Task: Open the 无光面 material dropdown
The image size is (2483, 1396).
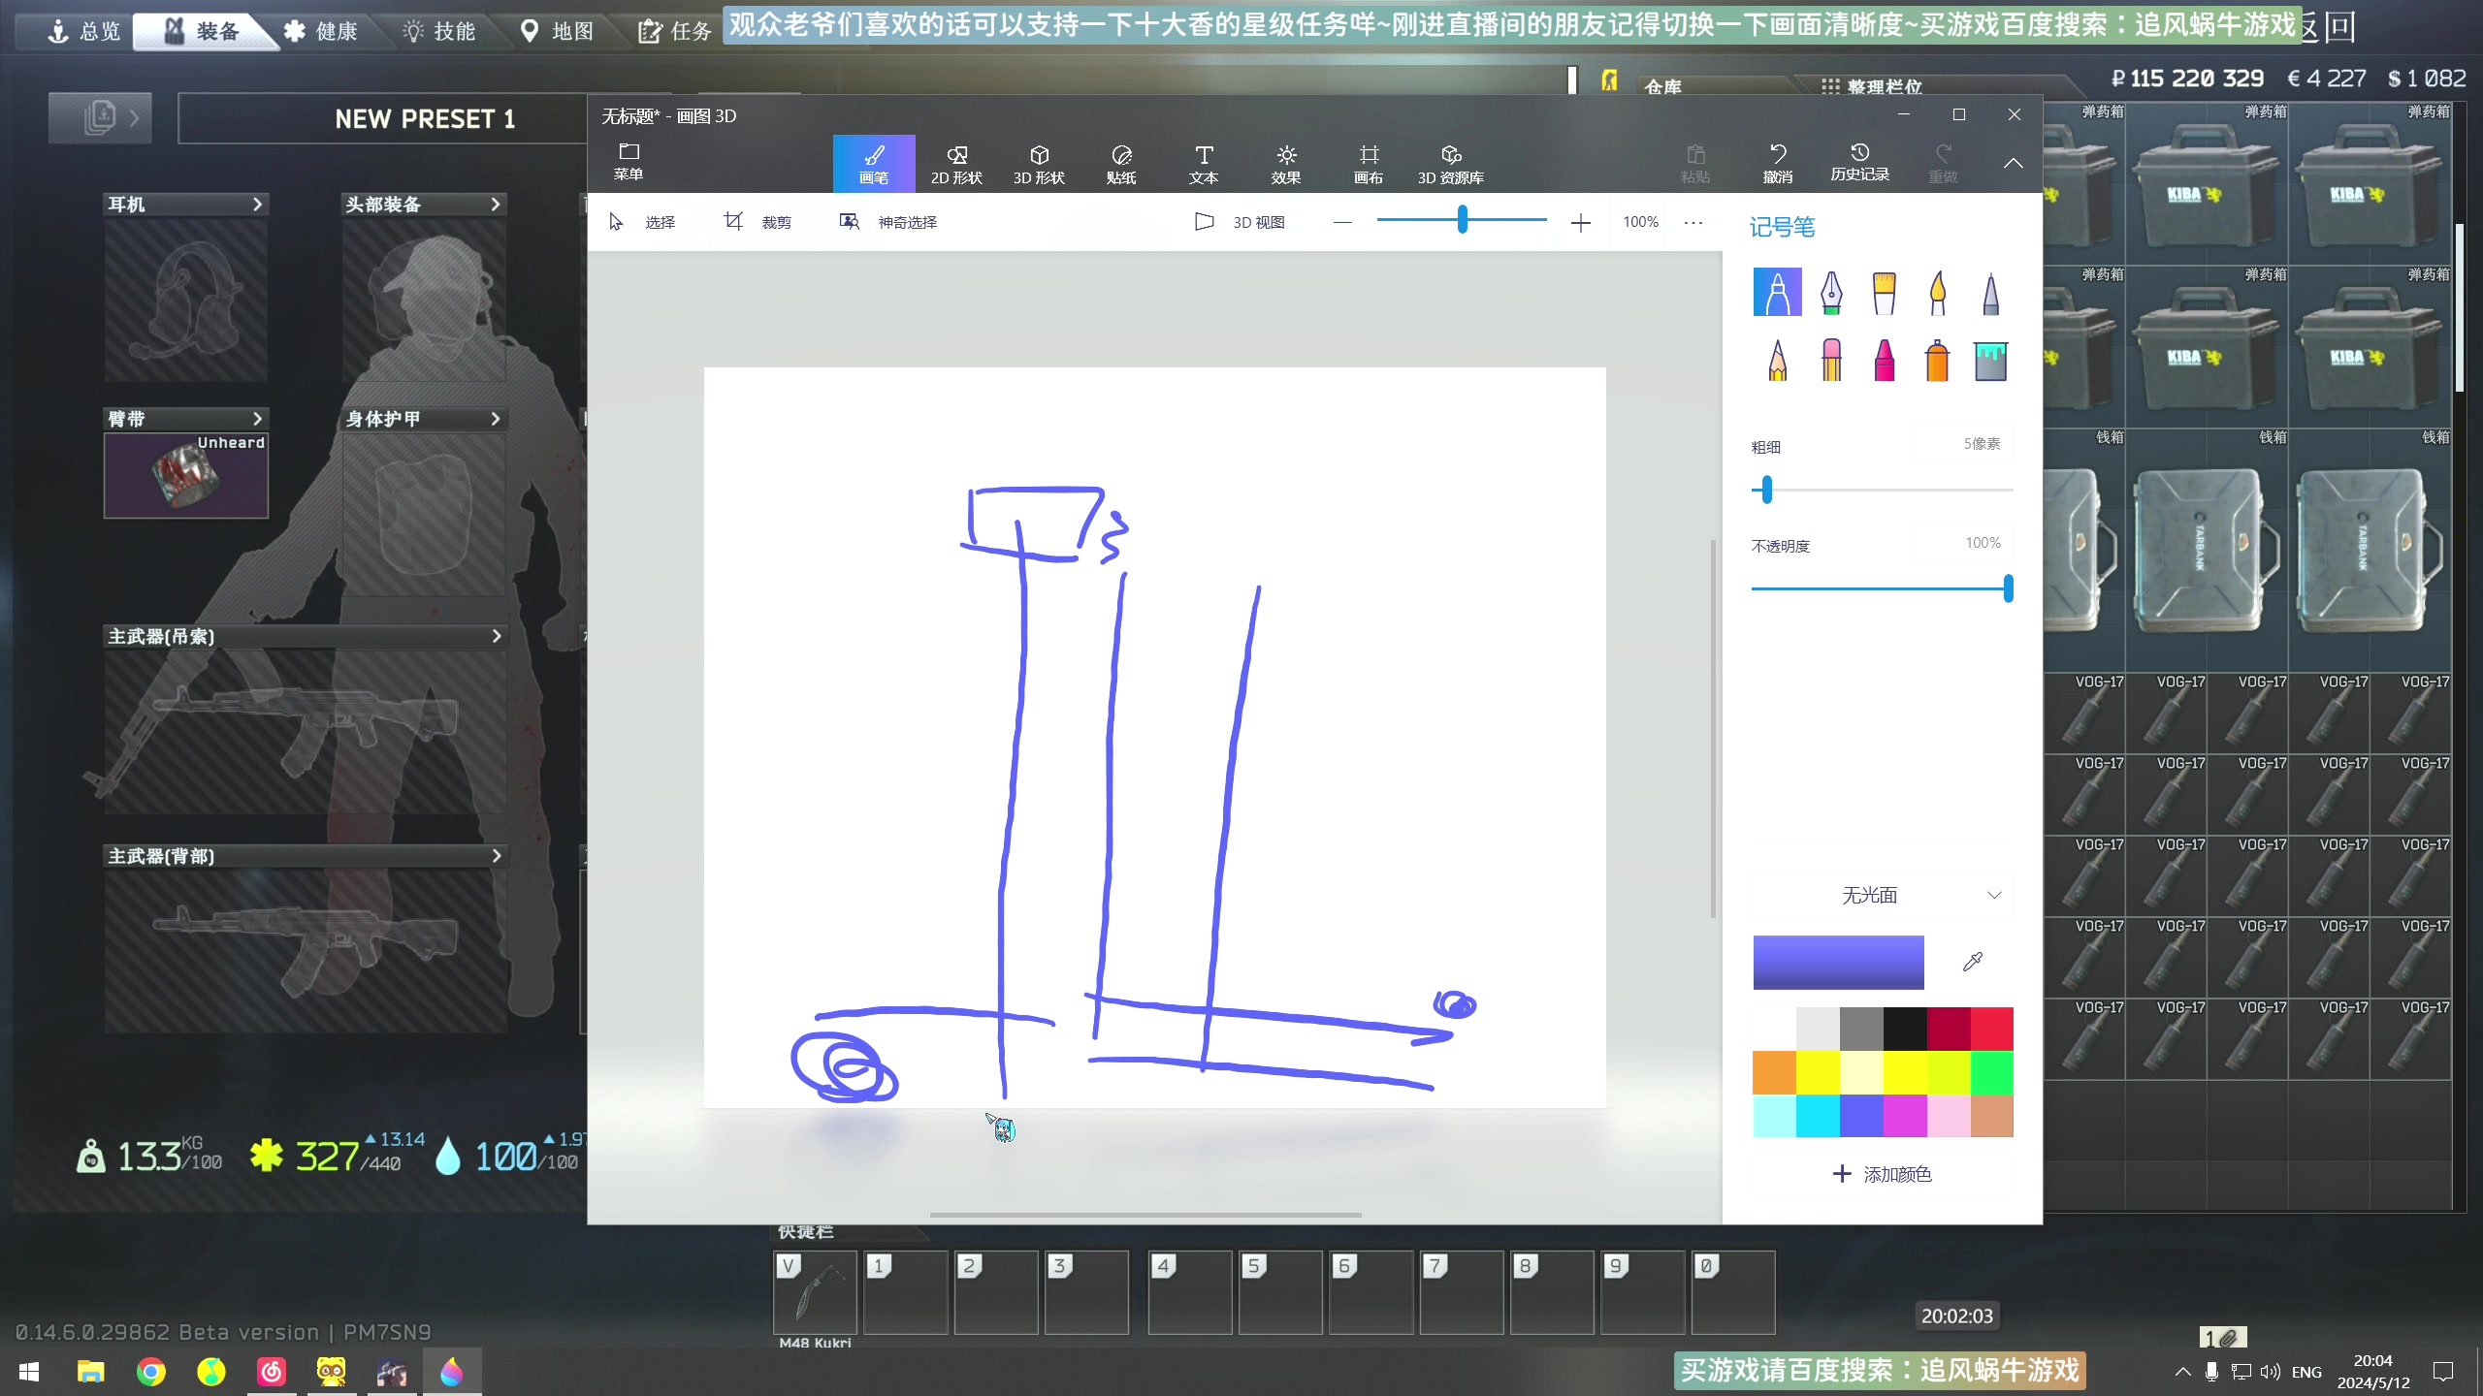Action: coord(1882,895)
